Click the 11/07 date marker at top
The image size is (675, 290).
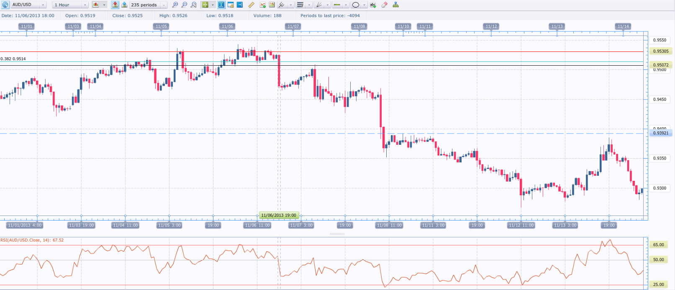click(293, 26)
